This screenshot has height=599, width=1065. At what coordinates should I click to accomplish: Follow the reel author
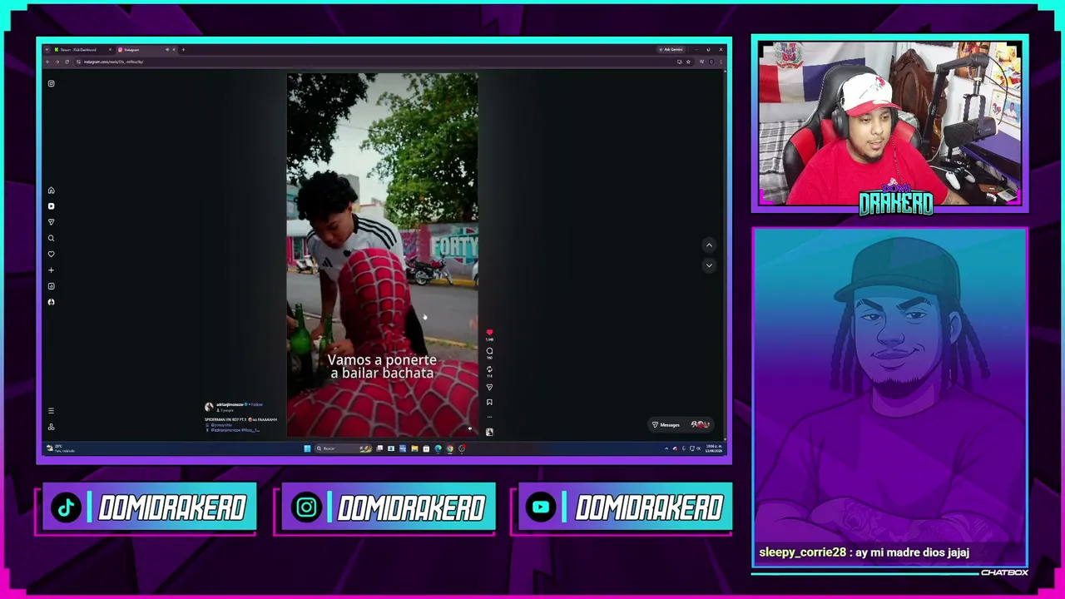point(257,404)
